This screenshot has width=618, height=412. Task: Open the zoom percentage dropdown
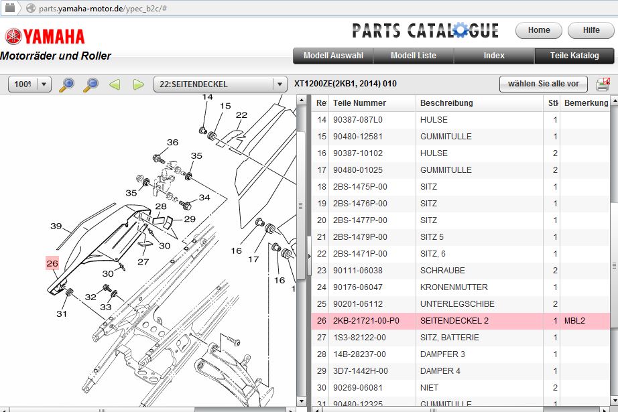click(x=44, y=84)
